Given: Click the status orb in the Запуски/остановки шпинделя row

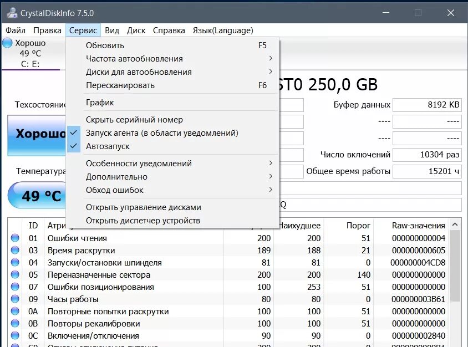Looking at the screenshot, I should click(15, 263).
